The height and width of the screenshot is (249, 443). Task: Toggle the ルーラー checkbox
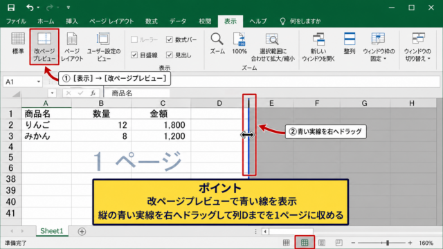point(134,39)
